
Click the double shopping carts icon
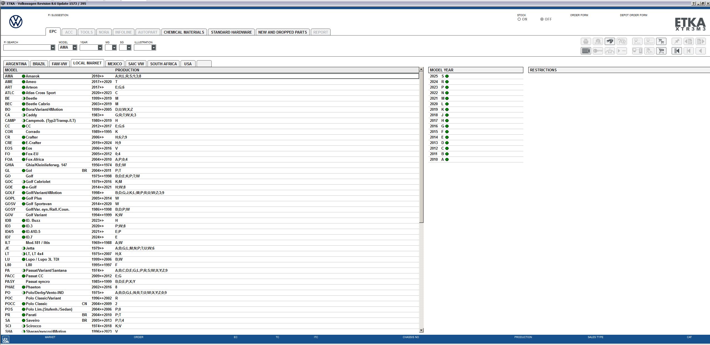click(661, 41)
